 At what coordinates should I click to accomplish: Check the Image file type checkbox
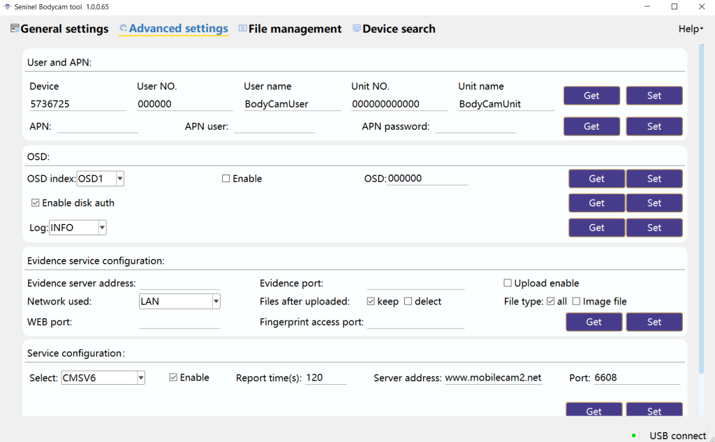(577, 302)
